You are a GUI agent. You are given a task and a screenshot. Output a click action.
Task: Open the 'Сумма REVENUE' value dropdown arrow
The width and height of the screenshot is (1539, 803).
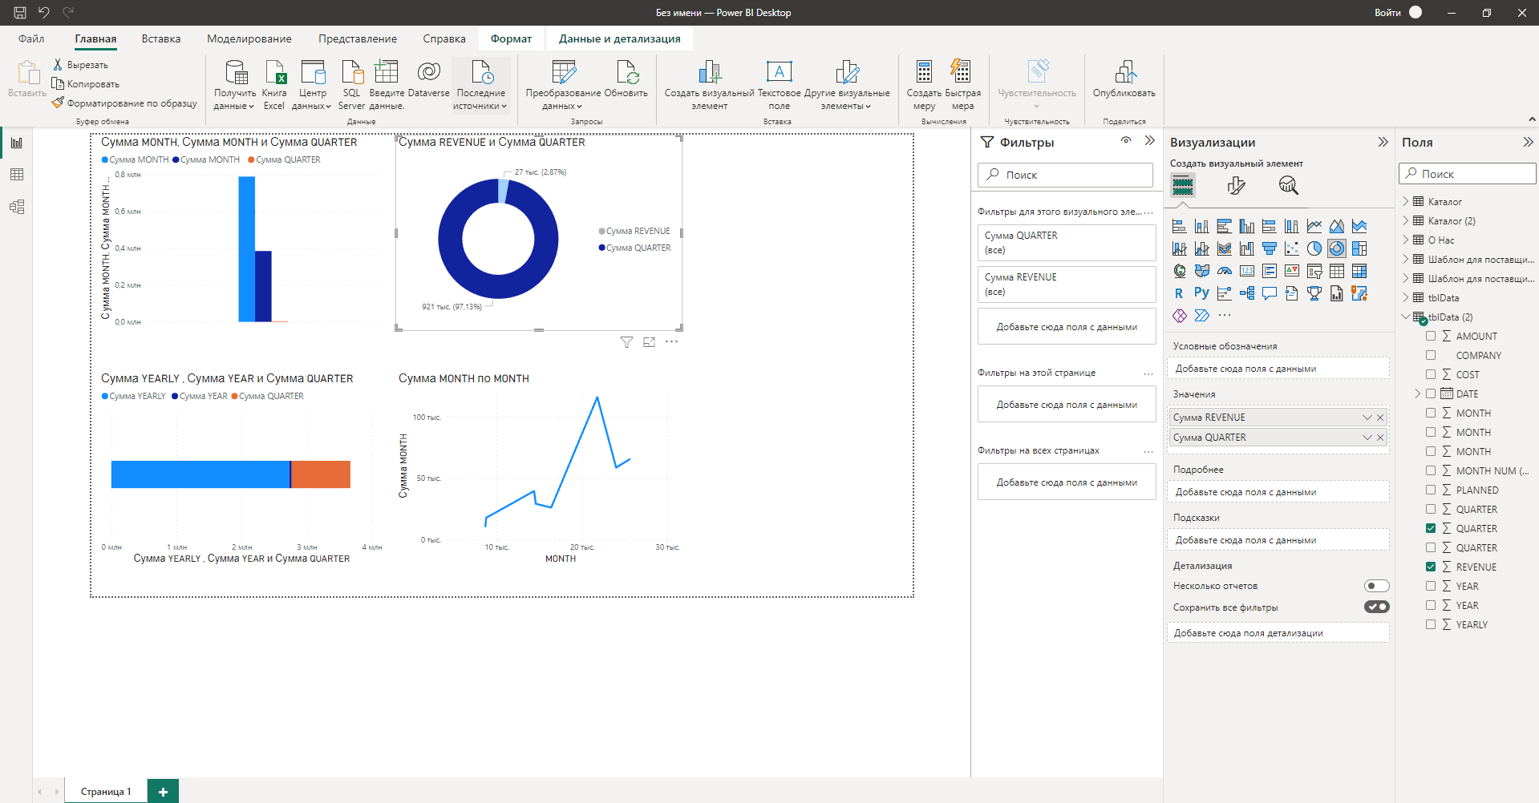click(1367, 418)
